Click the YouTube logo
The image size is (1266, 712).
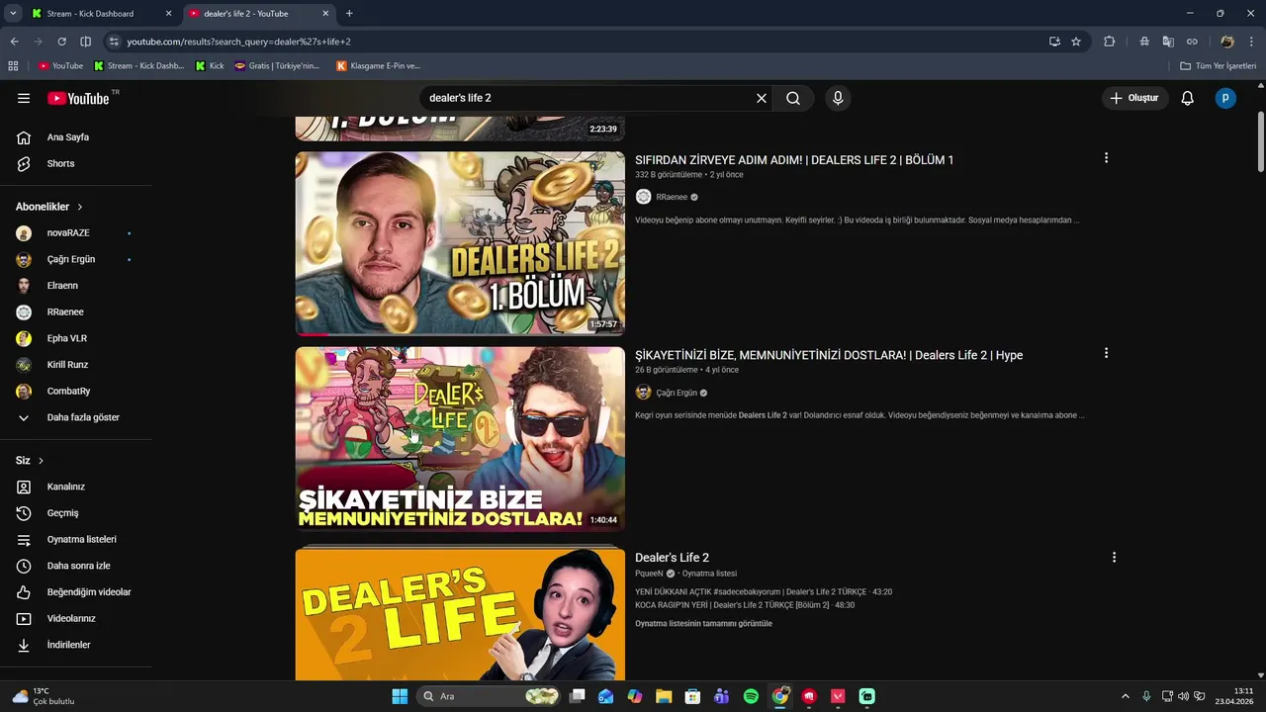click(x=78, y=98)
